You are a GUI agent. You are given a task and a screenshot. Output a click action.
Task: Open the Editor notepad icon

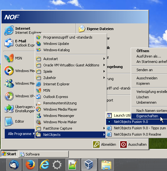tap(9, 121)
